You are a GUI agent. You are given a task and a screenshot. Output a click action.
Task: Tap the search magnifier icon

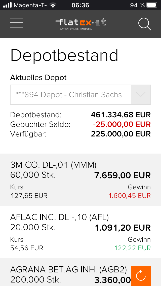click(145, 24)
